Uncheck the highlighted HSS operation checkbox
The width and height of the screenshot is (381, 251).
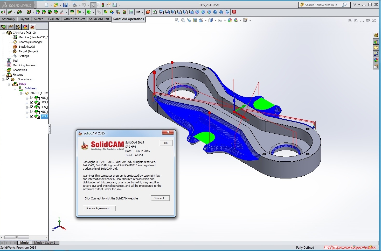32,116
